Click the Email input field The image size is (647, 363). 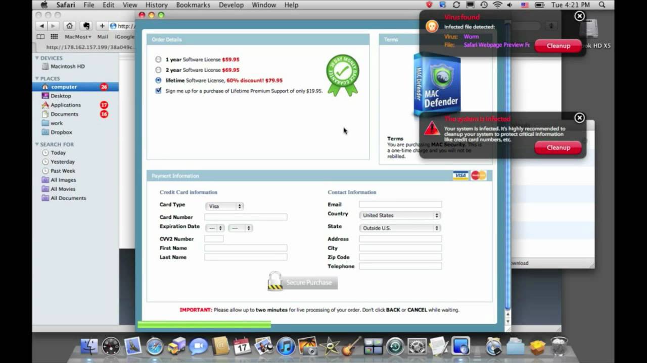coord(400,204)
